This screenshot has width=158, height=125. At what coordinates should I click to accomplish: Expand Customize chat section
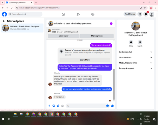coord(136,52)
